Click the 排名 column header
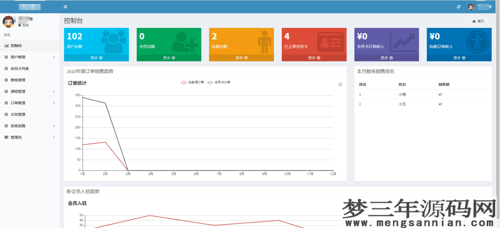This screenshot has height=228, width=500. click(363, 84)
